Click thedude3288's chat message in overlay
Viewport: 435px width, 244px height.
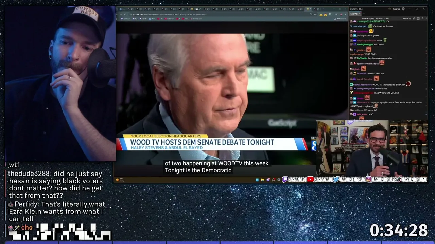55,184
